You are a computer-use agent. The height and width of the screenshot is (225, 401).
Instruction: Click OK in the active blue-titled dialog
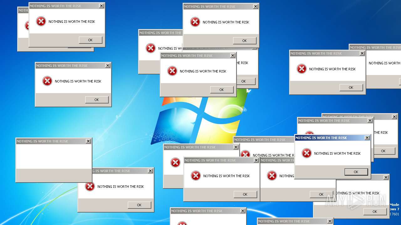(x=356, y=172)
